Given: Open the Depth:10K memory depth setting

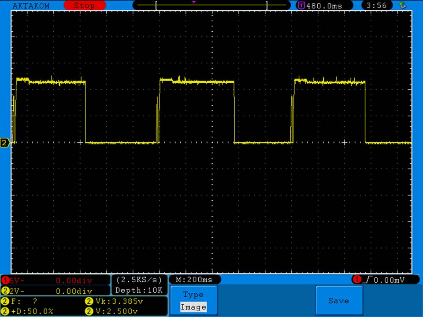Looking at the screenshot, I should [x=139, y=290].
